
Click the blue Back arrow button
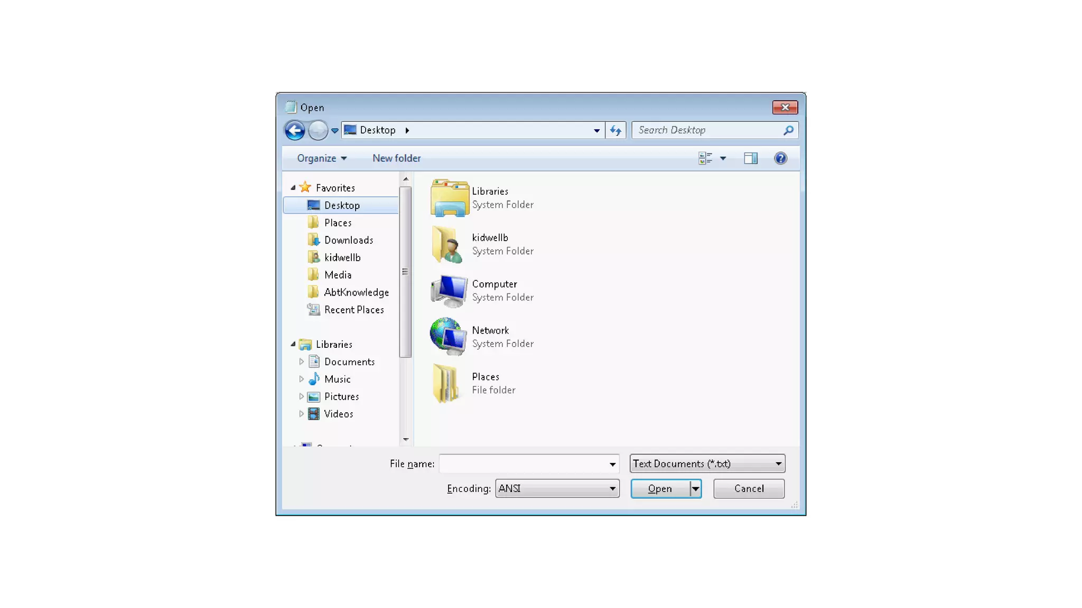point(294,130)
